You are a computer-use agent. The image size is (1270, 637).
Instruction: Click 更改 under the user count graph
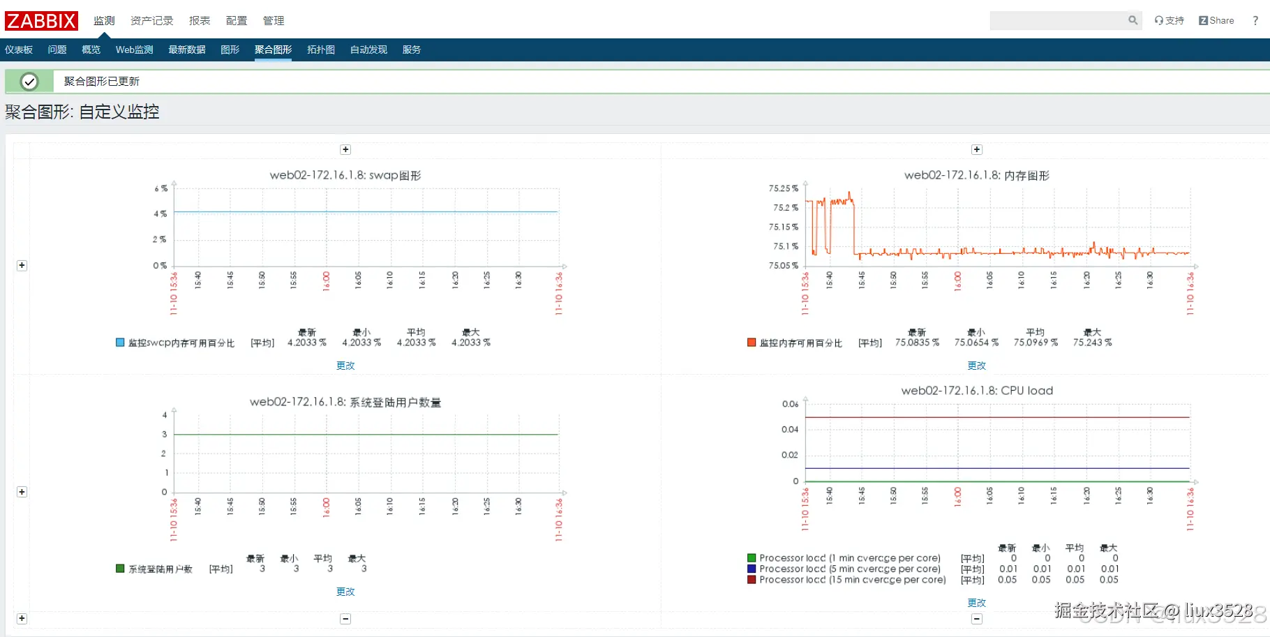point(345,592)
